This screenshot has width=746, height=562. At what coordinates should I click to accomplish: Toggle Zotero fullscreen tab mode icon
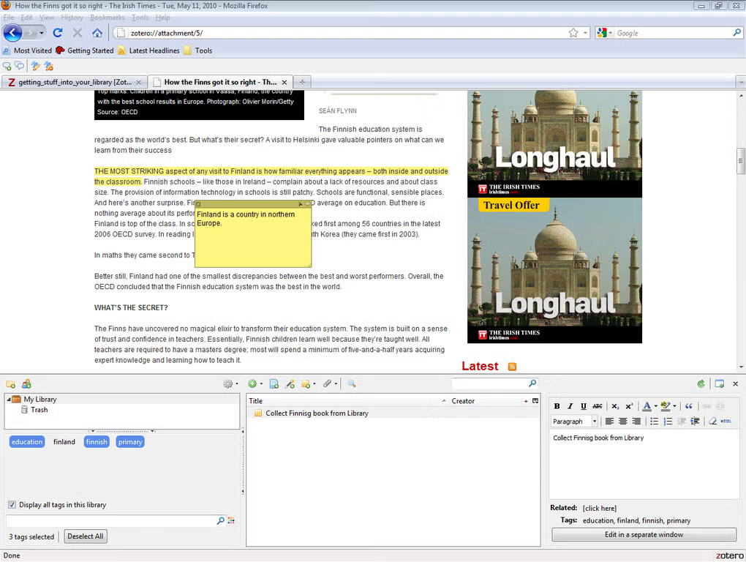[x=720, y=384]
